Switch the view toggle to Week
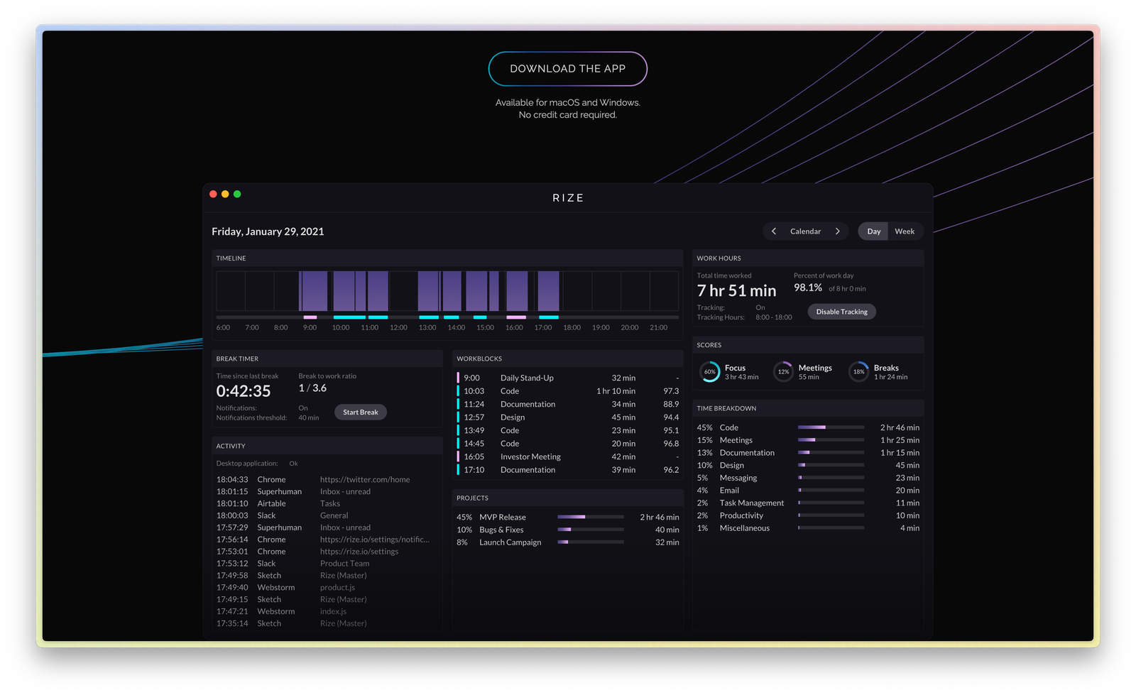 905,231
